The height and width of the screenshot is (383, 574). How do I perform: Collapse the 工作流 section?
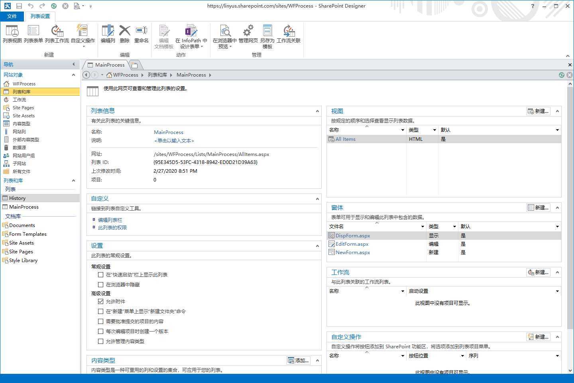557,272
